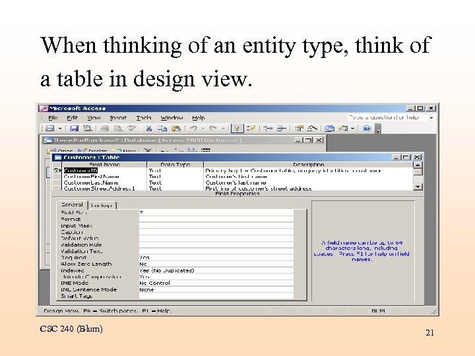Open the View menu
The height and width of the screenshot is (356, 475).
tap(94, 118)
